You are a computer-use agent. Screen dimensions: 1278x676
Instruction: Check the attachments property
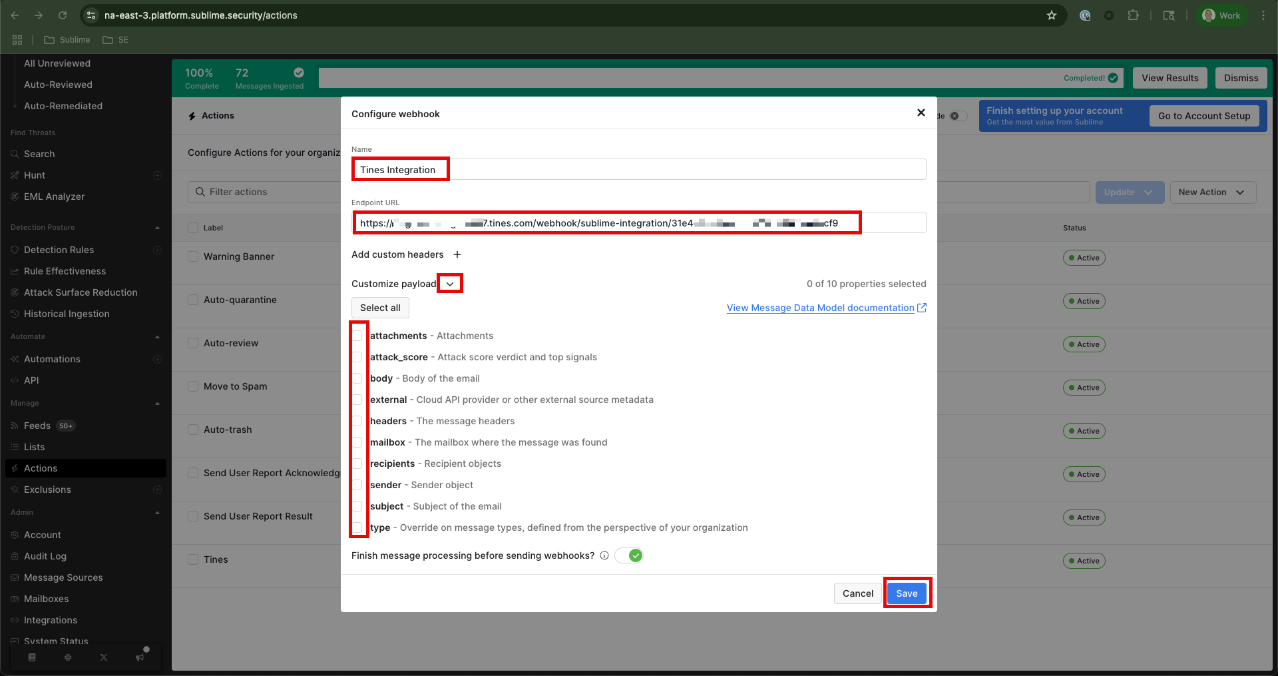pyautogui.click(x=358, y=336)
